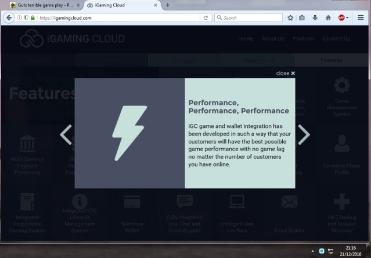Select the Performance section tab
This screenshot has height=258, width=371.
[258, 60]
